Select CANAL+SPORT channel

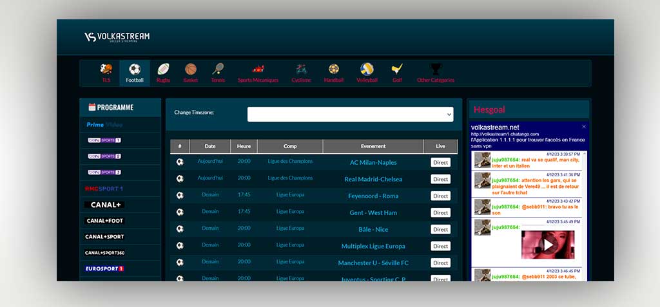tap(104, 237)
